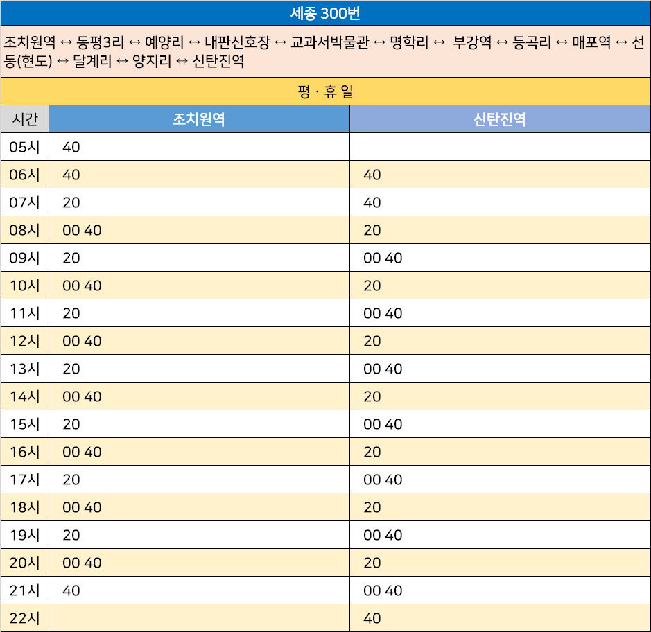Click the 07시 row label
The height and width of the screenshot is (632, 651).
tap(24, 202)
